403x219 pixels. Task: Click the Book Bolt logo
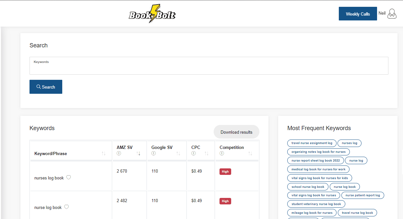[x=152, y=14]
